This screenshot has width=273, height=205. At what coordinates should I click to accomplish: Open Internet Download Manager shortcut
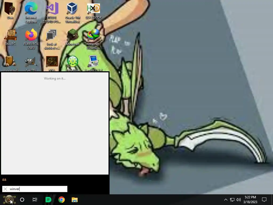pos(94,39)
